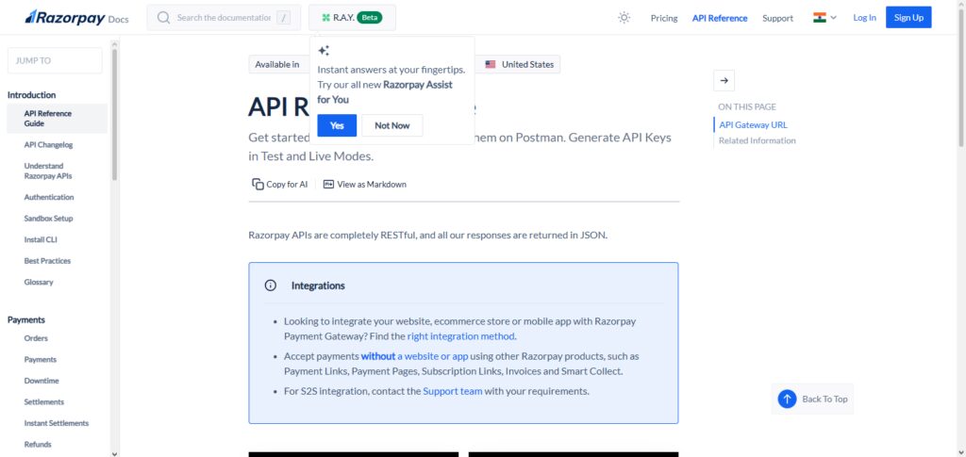
Task: Open Settlements sidebar item
Action: point(43,402)
